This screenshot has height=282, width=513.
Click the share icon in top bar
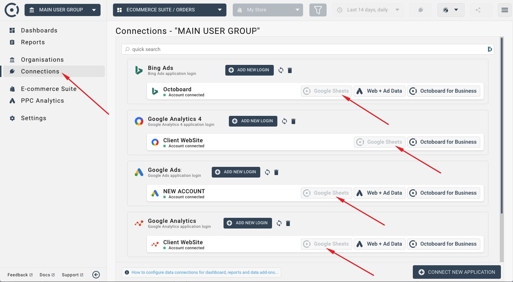pyautogui.click(x=478, y=10)
